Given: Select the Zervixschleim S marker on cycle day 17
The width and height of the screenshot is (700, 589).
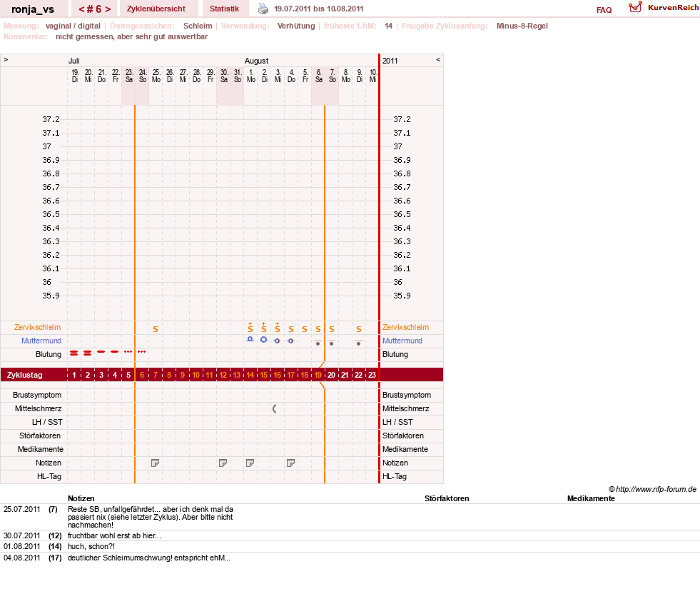Looking at the screenshot, I should 291,329.
